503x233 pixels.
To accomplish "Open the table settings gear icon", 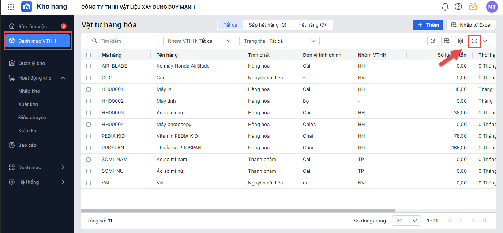I will 461,41.
